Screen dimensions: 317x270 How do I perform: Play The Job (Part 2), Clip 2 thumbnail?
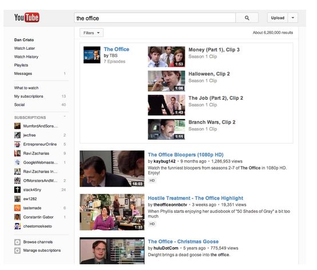coord(167,105)
